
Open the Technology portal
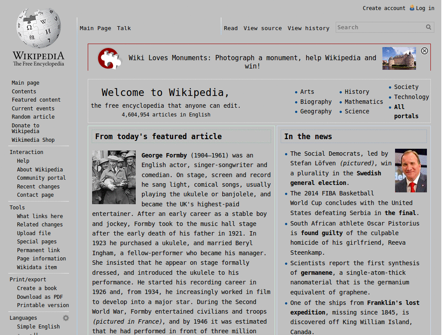pyautogui.click(x=411, y=97)
